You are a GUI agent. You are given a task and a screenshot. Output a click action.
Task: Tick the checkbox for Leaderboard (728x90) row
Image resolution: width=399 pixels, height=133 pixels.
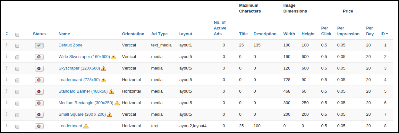point(17,80)
